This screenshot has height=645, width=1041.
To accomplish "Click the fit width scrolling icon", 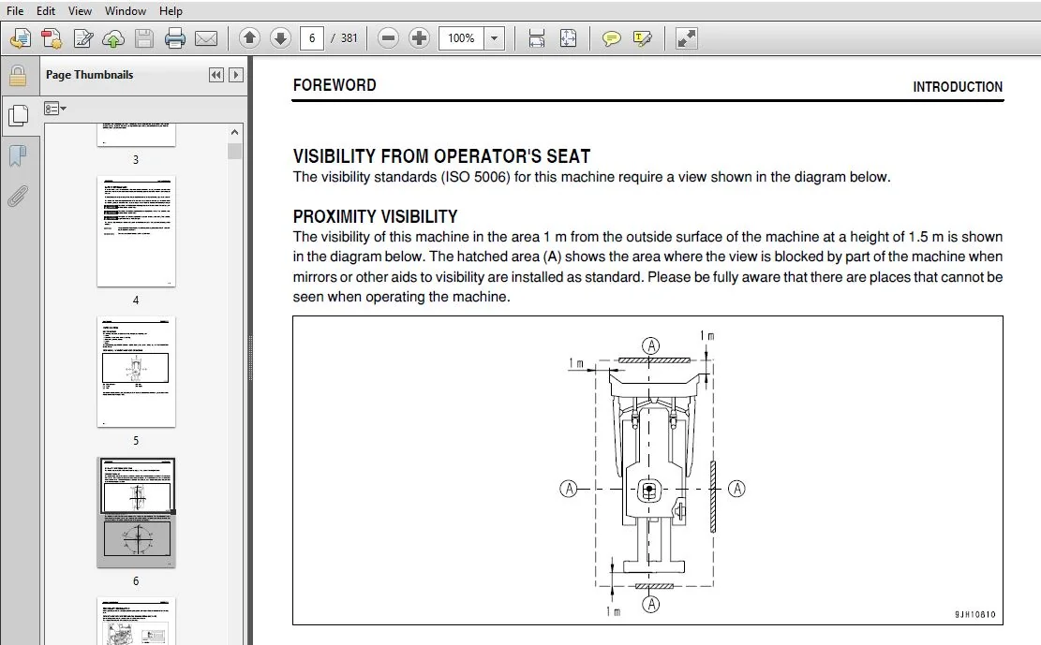I will [x=537, y=37].
